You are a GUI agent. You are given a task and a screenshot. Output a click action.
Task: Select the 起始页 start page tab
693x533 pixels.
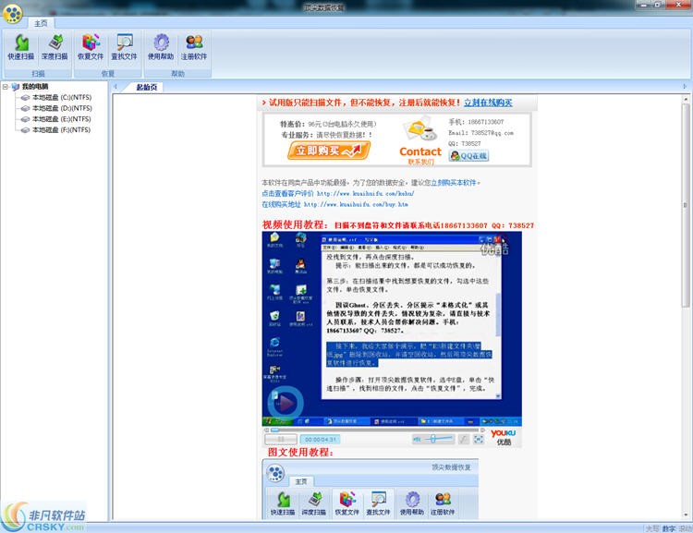(x=147, y=87)
